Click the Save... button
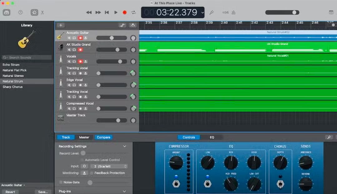Screen dimensions: 337x194 (x=43, y=192)
